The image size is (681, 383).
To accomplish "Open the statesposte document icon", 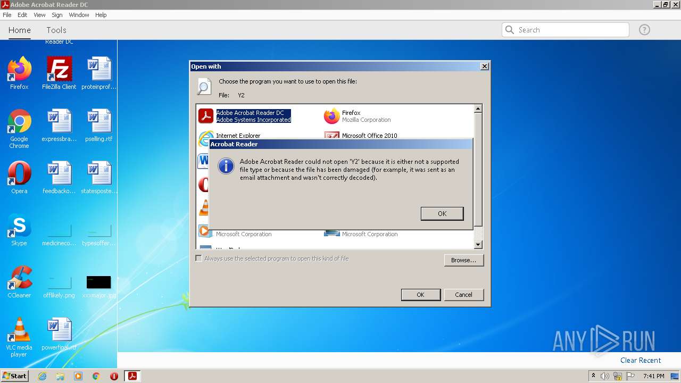I will 99,178.
